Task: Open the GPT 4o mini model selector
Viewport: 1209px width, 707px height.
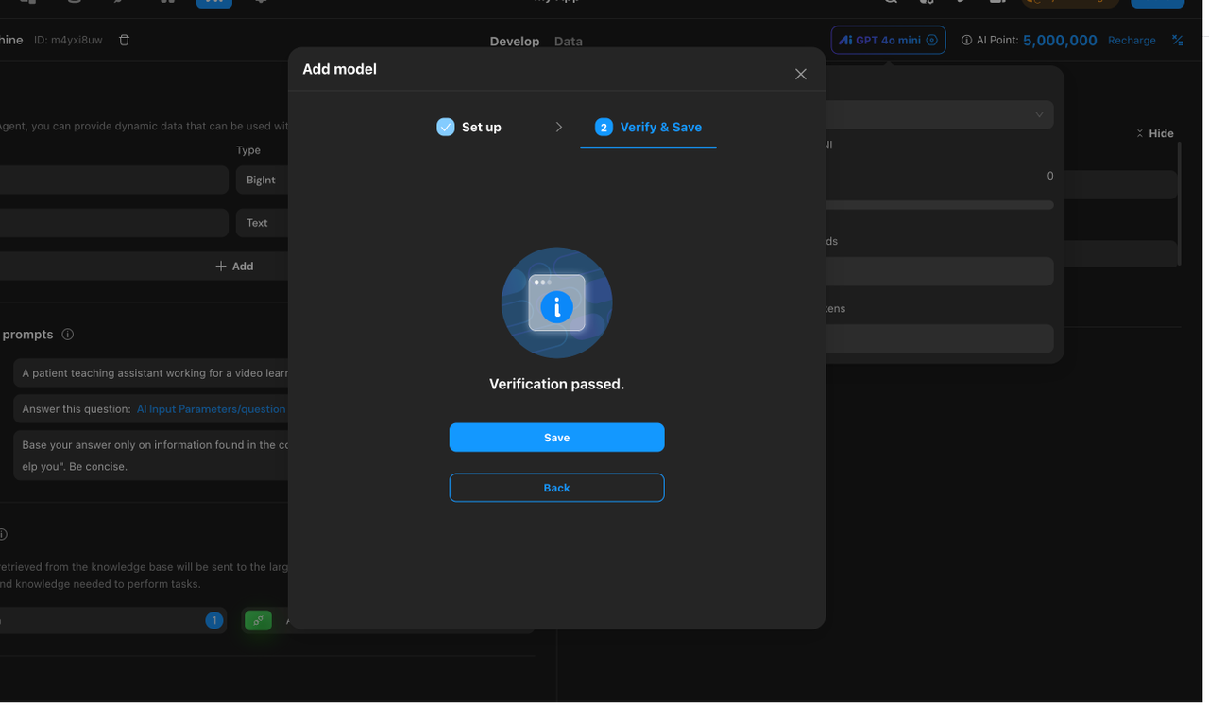Action: click(888, 40)
